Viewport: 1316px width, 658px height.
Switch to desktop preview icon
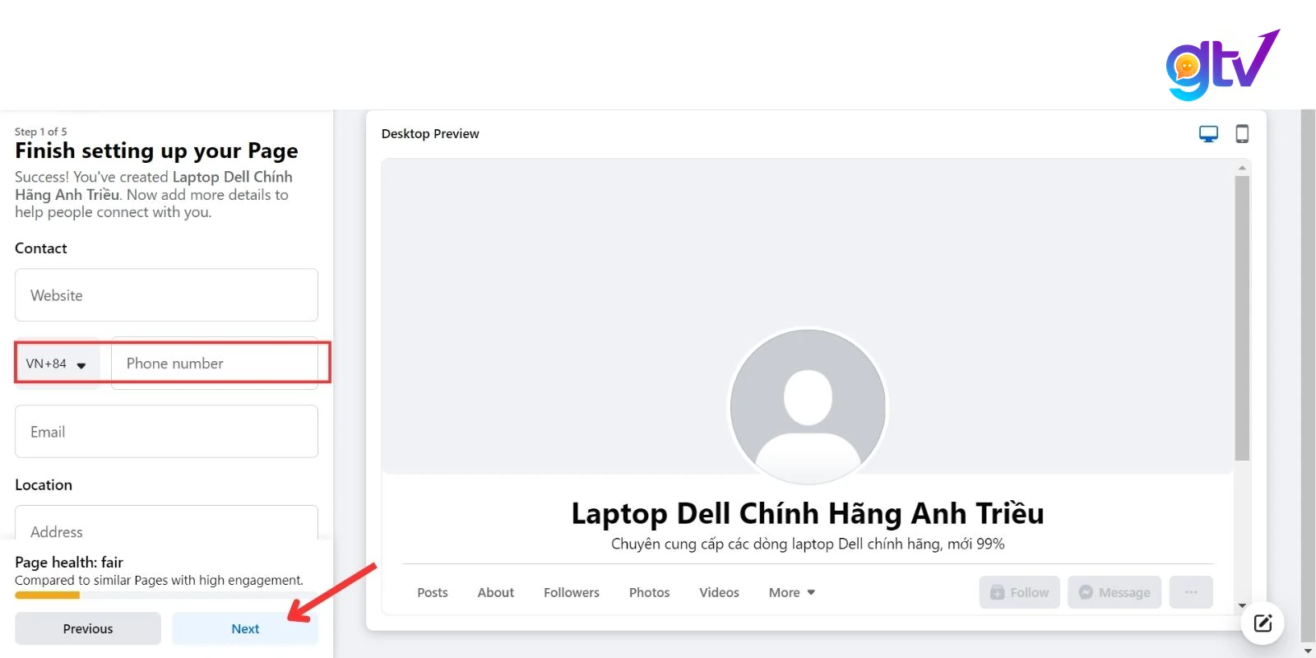[1208, 134]
